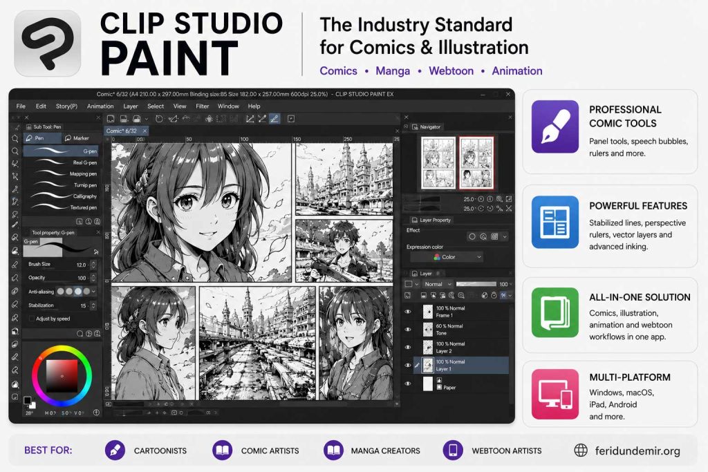Expand the Effect options dropdown arrow

(505, 236)
